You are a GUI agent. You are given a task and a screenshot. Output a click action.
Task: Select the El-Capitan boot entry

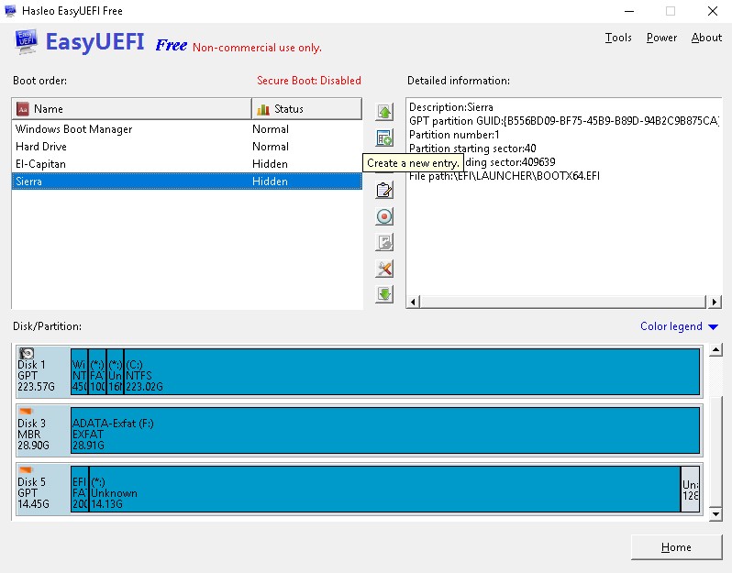coord(187,164)
